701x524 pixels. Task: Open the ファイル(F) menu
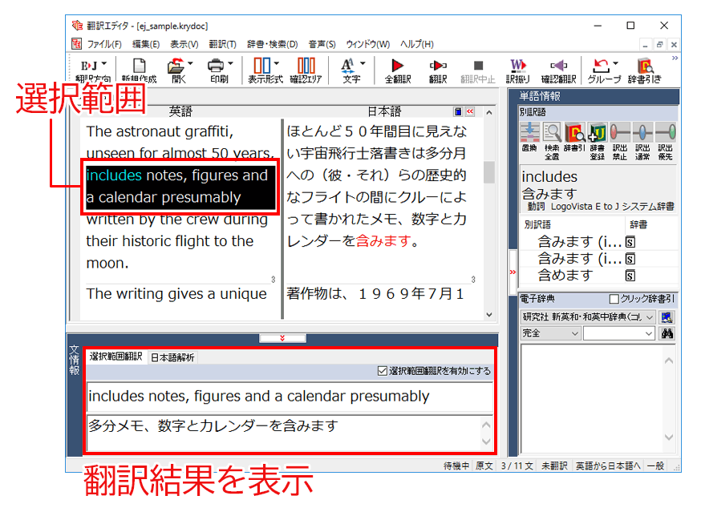click(104, 44)
